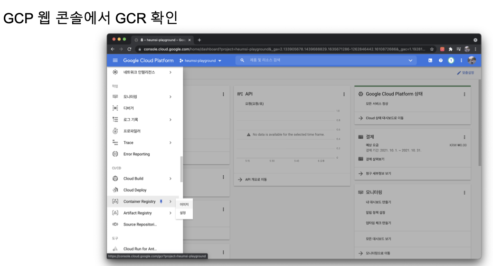Click the dashboard page scrollbar

click(480, 123)
